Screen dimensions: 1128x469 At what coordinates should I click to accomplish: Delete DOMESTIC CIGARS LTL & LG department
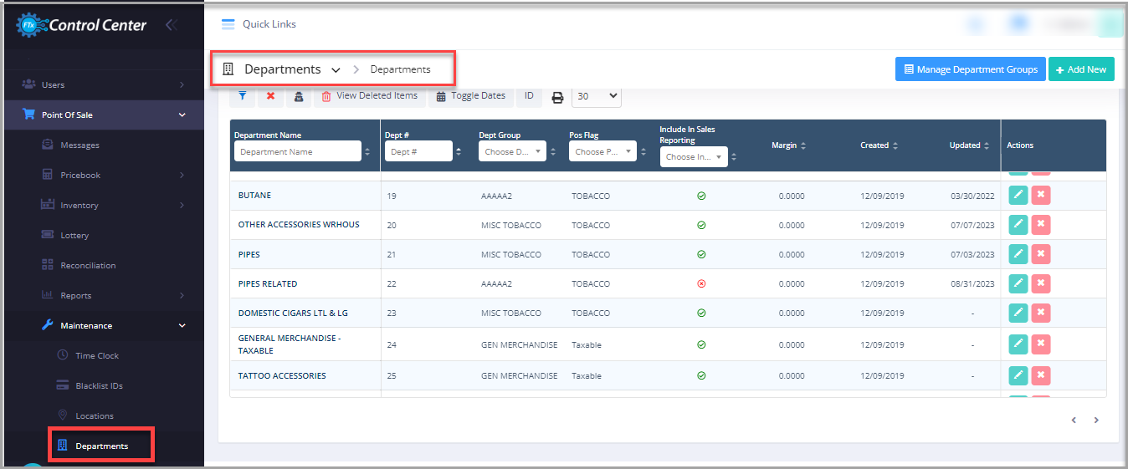point(1041,313)
